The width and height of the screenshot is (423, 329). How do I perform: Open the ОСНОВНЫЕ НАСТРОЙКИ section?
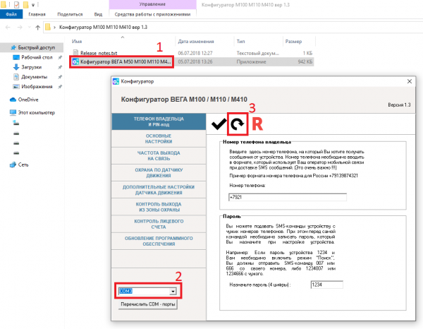[159, 138]
